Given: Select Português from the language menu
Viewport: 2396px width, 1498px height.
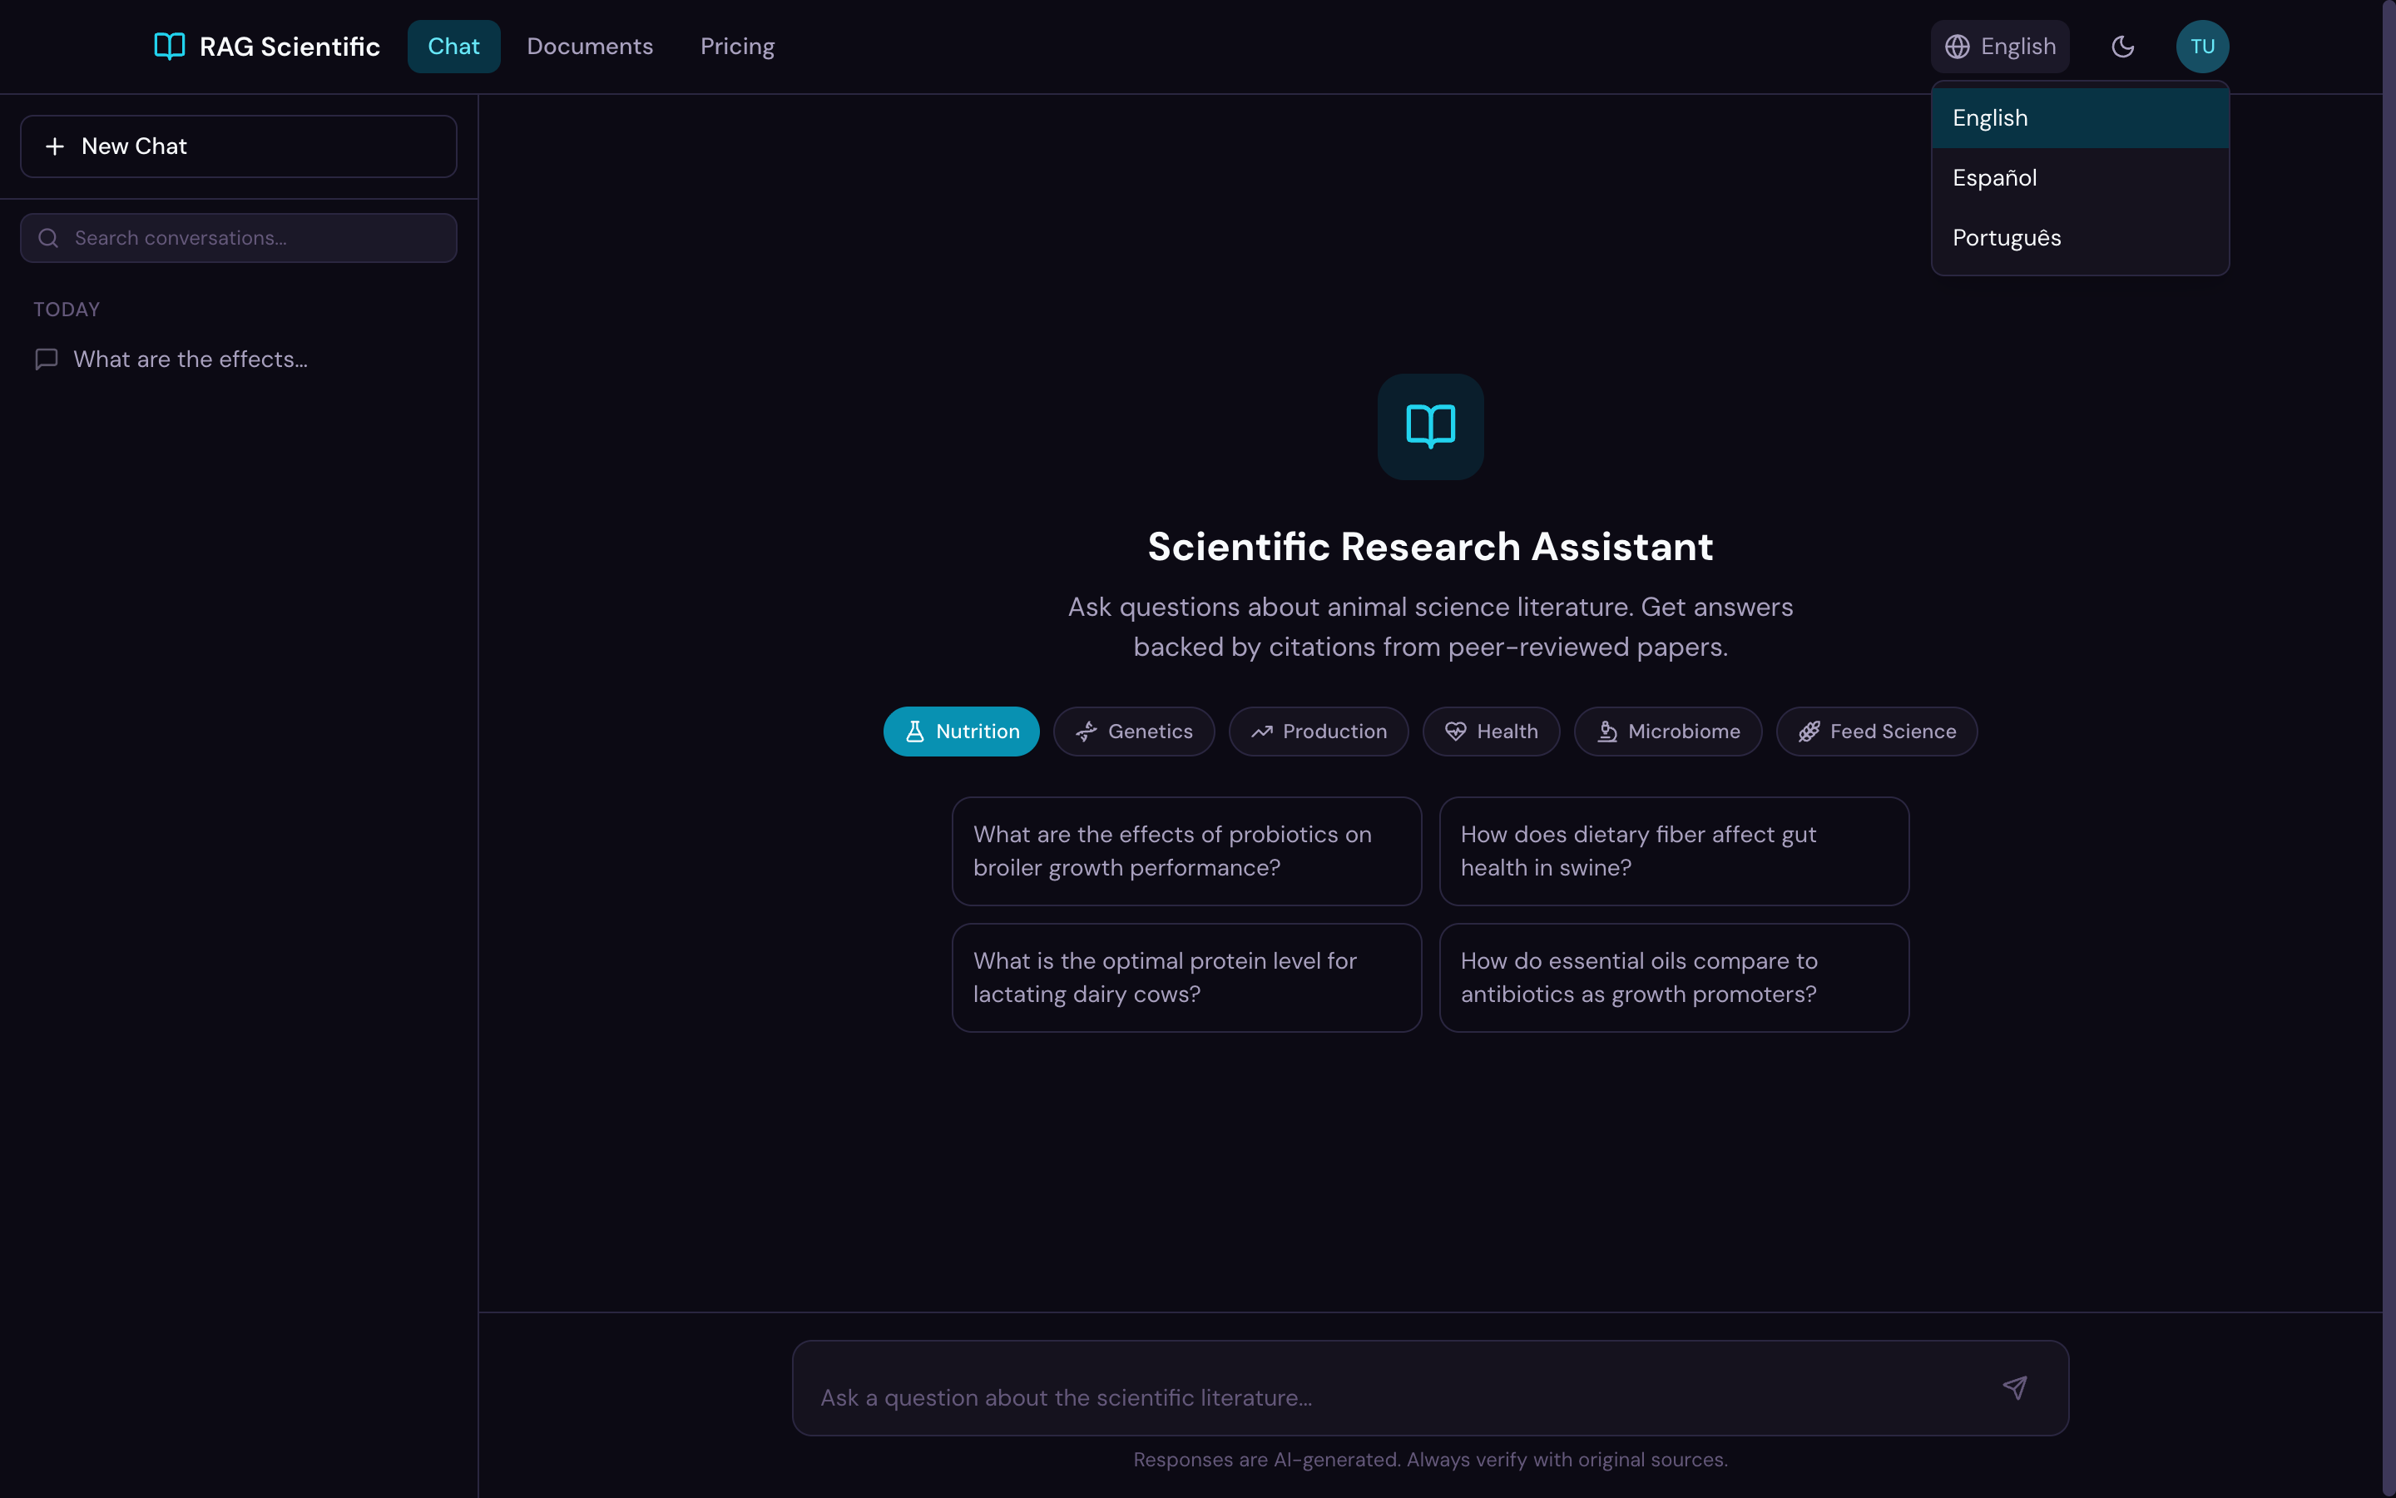Looking at the screenshot, I should point(2006,237).
